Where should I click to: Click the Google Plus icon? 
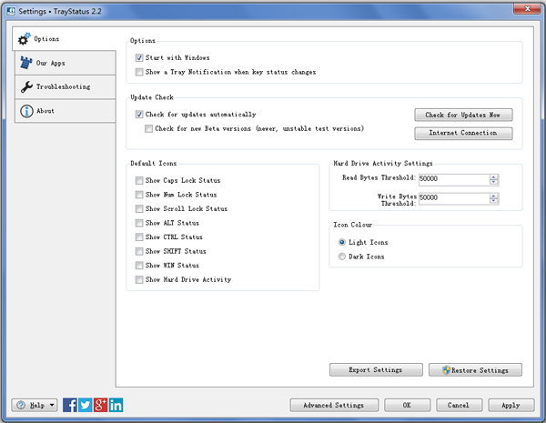click(101, 405)
